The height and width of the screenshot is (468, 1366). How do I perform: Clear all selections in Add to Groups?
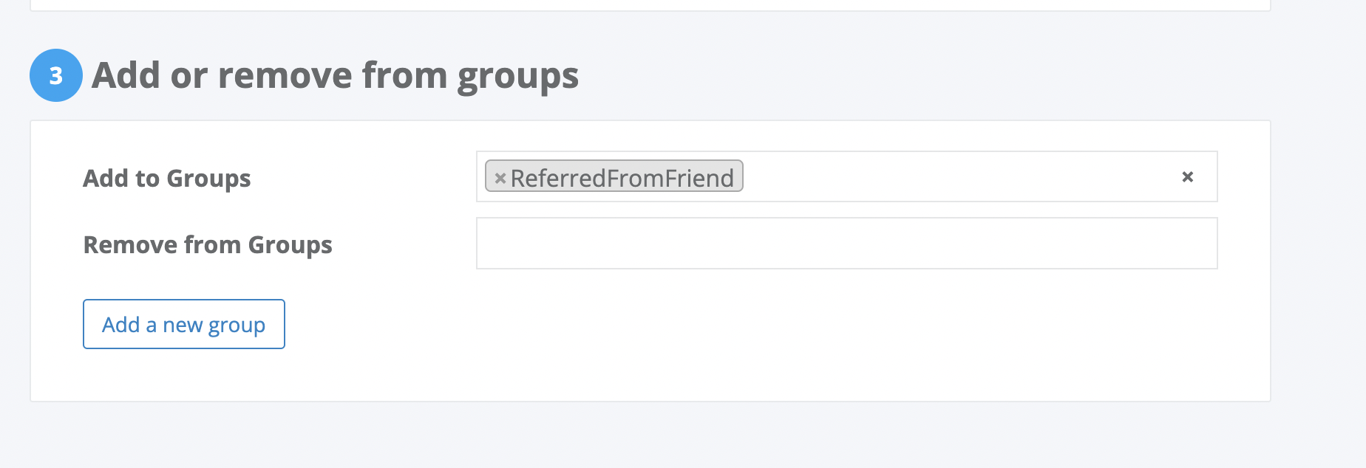click(x=1187, y=176)
